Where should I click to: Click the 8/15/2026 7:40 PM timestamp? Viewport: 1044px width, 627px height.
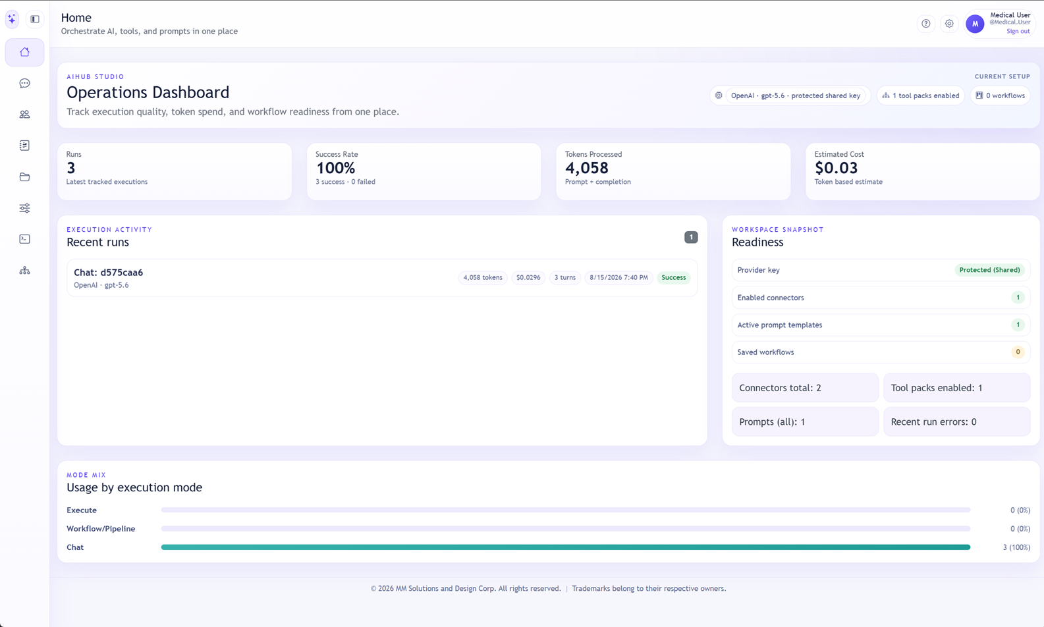click(x=618, y=278)
